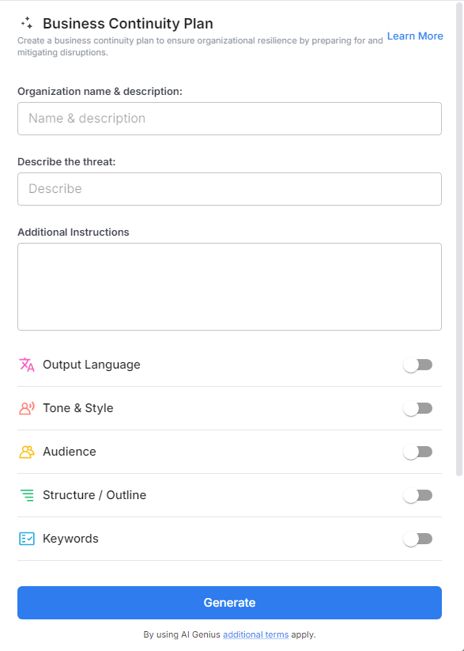Select the Structure / Outline list icon
The height and width of the screenshot is (651, 464).
tap(25, 494)
